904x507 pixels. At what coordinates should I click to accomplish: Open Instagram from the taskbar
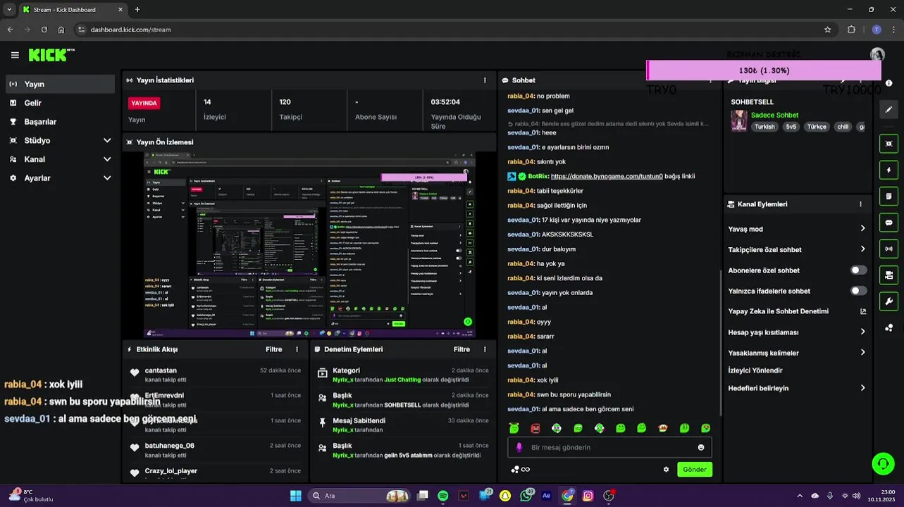click(588, 496)
